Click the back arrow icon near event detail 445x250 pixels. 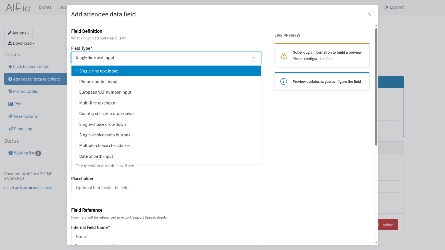point(10,67)
